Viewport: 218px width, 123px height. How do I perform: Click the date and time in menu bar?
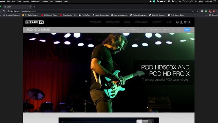(x=203, y=1)
